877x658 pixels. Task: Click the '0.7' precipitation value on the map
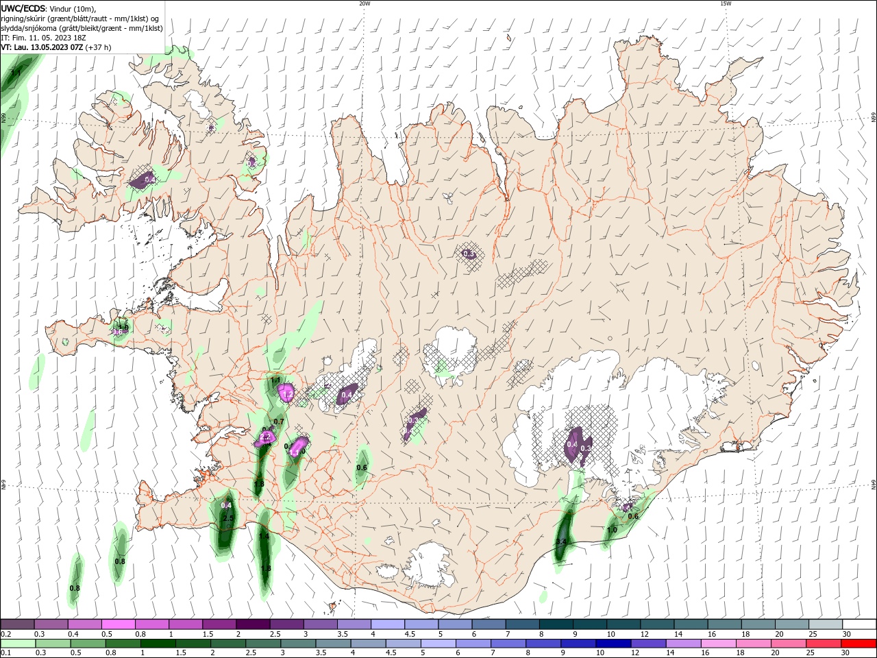pyautogui.click(x=279, y=422)
